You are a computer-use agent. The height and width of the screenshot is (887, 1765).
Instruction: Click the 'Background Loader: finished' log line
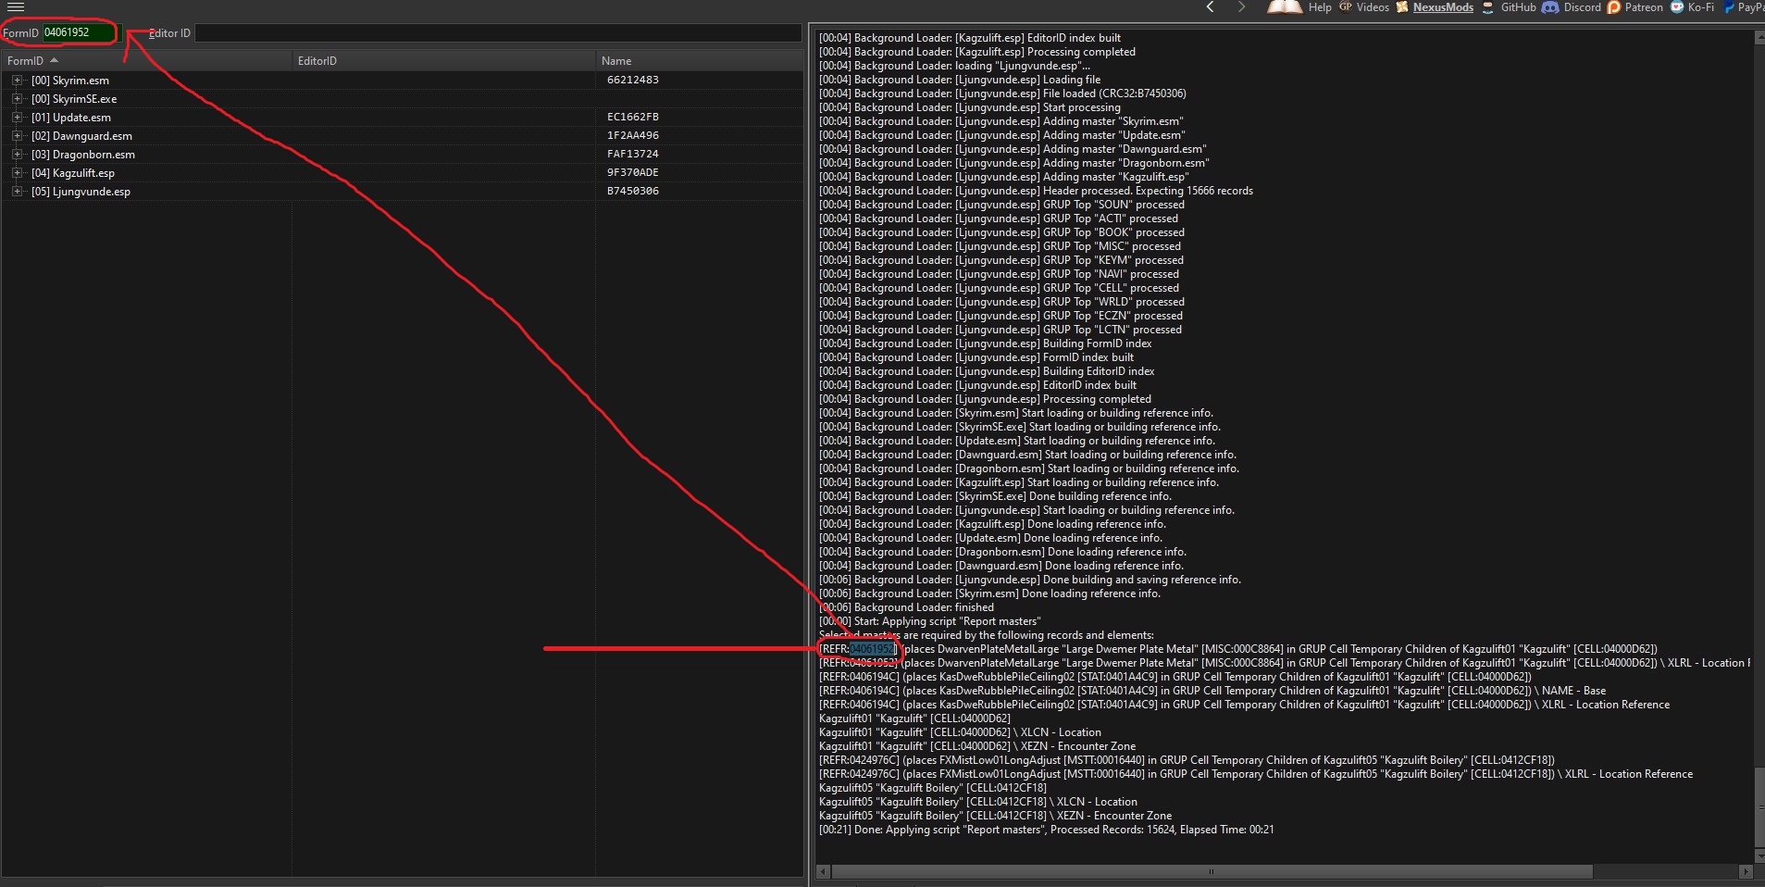point(907,607)
